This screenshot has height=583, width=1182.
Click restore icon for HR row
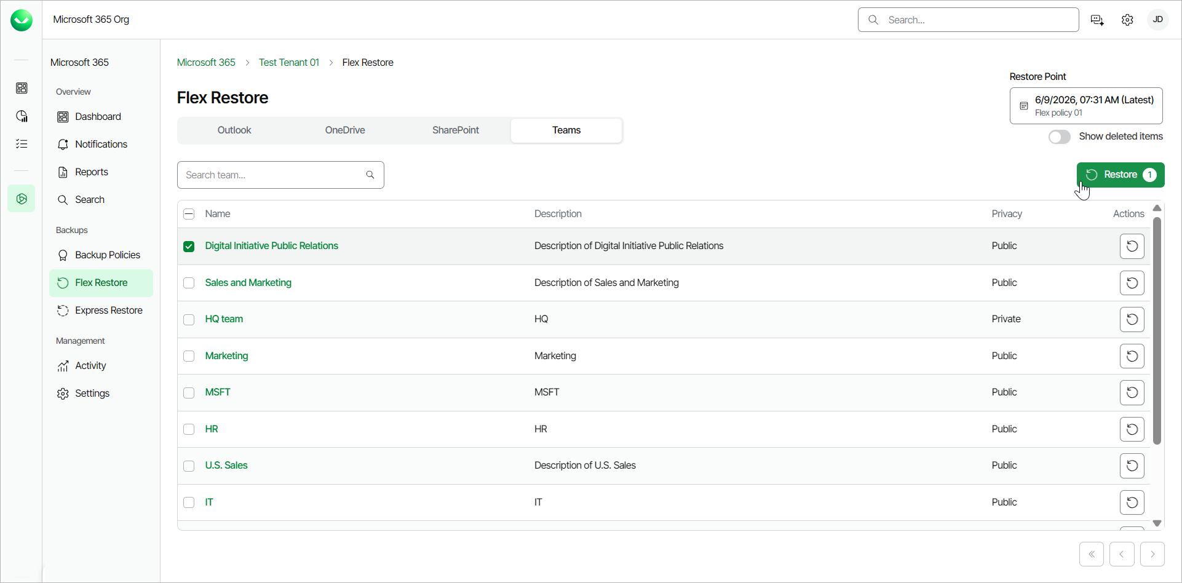[x=1132, y=429]
